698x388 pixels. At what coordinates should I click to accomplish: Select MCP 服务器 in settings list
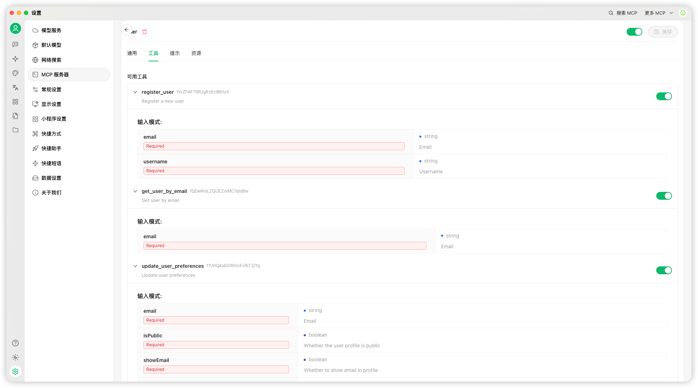point(69,75)
